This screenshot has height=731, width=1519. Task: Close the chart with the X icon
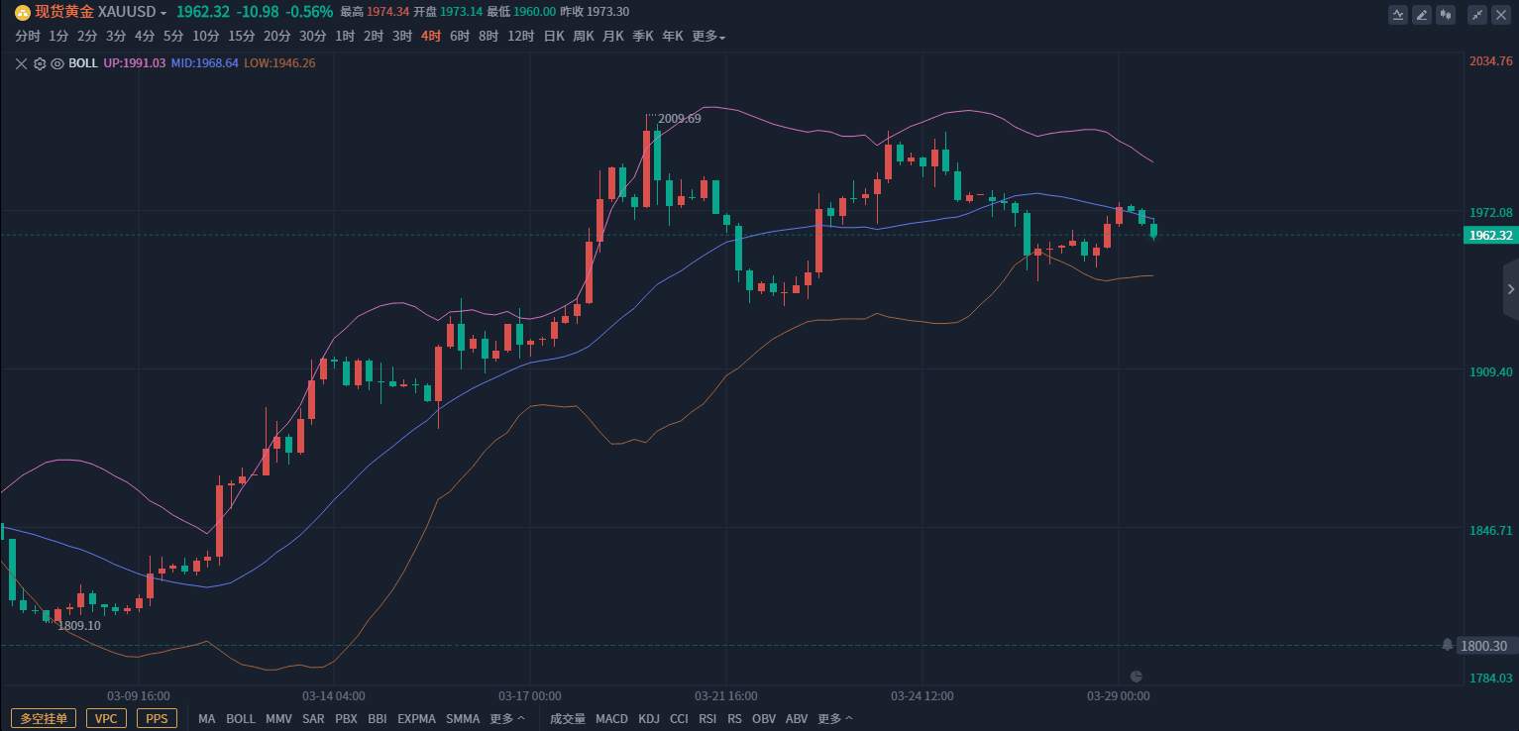[x=1502, y=14]
